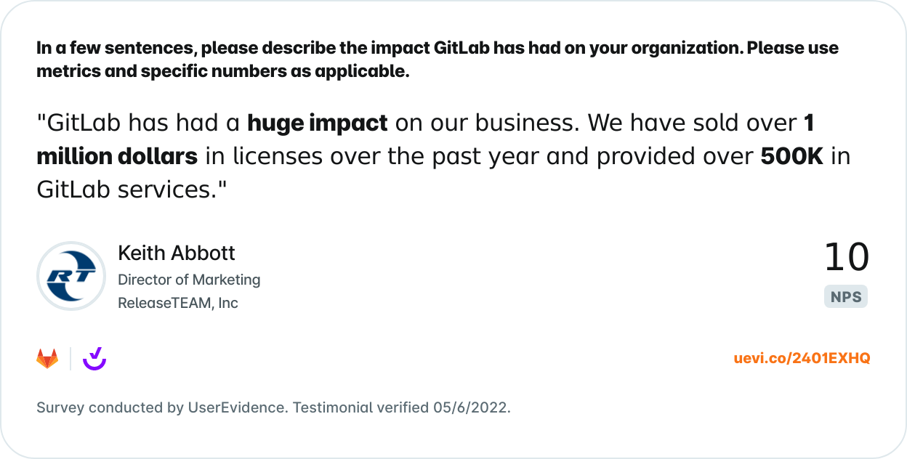Click the ReleaseTEAM, Inc company name

coord(178,303)
